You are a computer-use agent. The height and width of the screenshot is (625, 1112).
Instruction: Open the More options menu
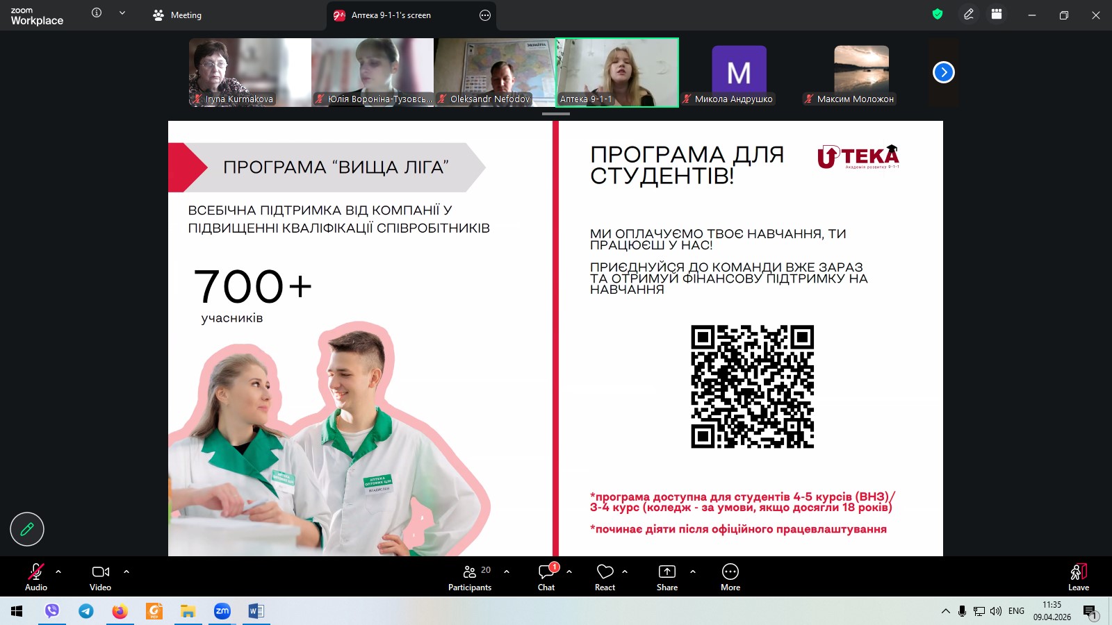point(730,576)
